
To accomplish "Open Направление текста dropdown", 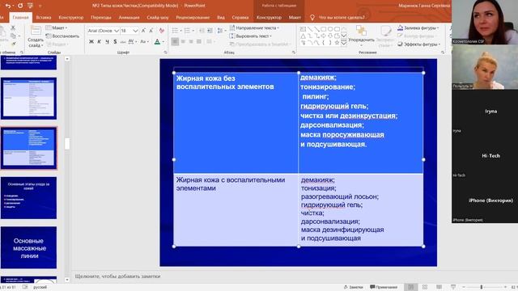I will [x=254, y=28].
